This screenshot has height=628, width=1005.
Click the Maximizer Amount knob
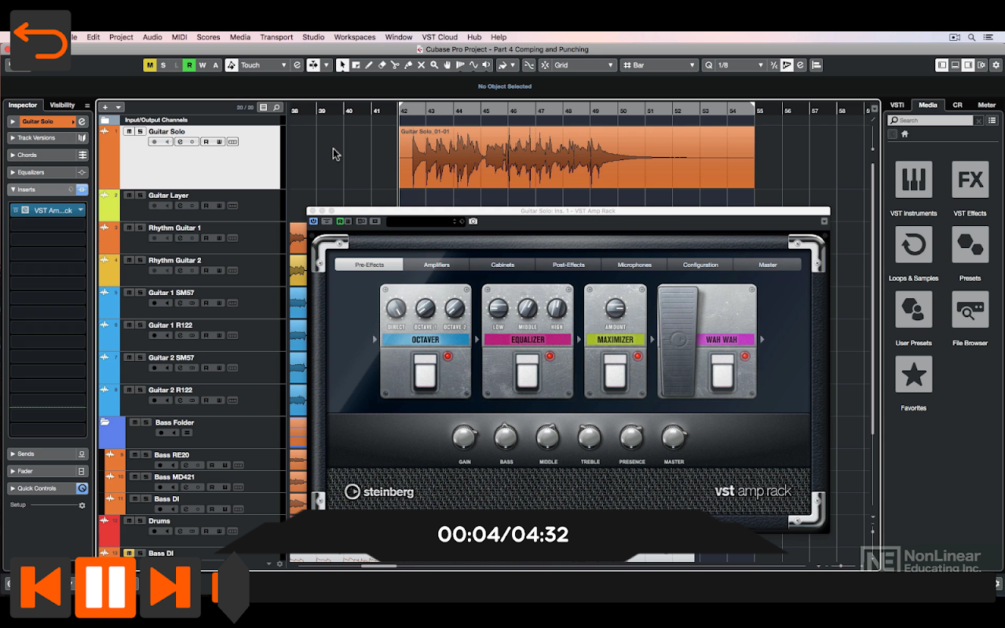tap(616, 308)
